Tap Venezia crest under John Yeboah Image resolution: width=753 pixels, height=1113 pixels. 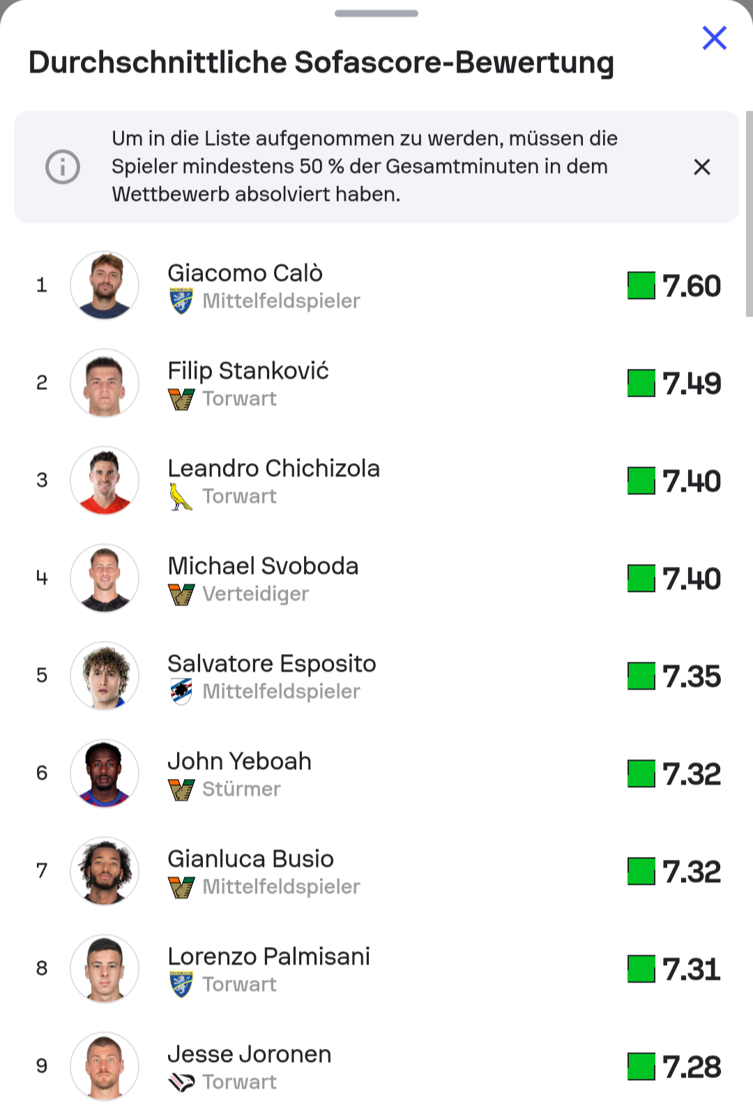point(181,790)
